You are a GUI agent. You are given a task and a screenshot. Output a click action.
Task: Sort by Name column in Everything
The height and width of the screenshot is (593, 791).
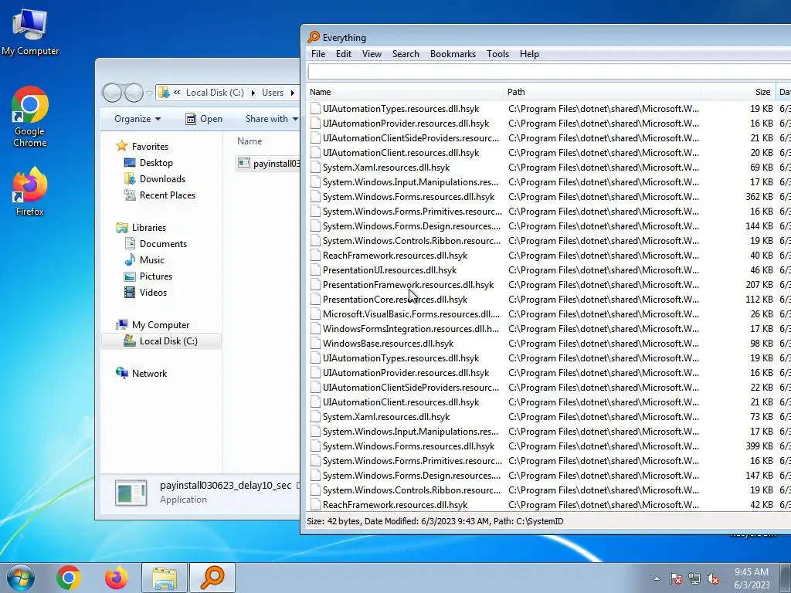point(405,92)
